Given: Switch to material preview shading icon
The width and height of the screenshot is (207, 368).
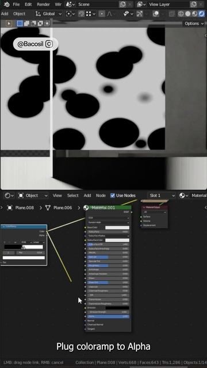Looking at the screenshot, I should pyautogui.click(x=194, y=14).
